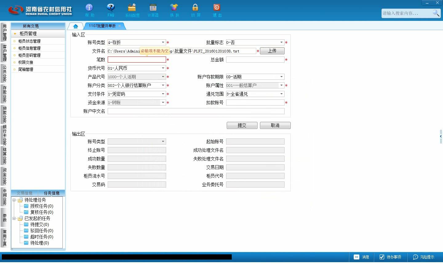Image resolution: width=443 pixels, height=264 pixels.
Task: Click the 笔数 input field
Action: click(137, 60)
